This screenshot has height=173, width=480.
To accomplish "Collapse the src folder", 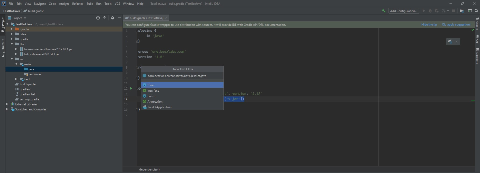I will point(12,59).
